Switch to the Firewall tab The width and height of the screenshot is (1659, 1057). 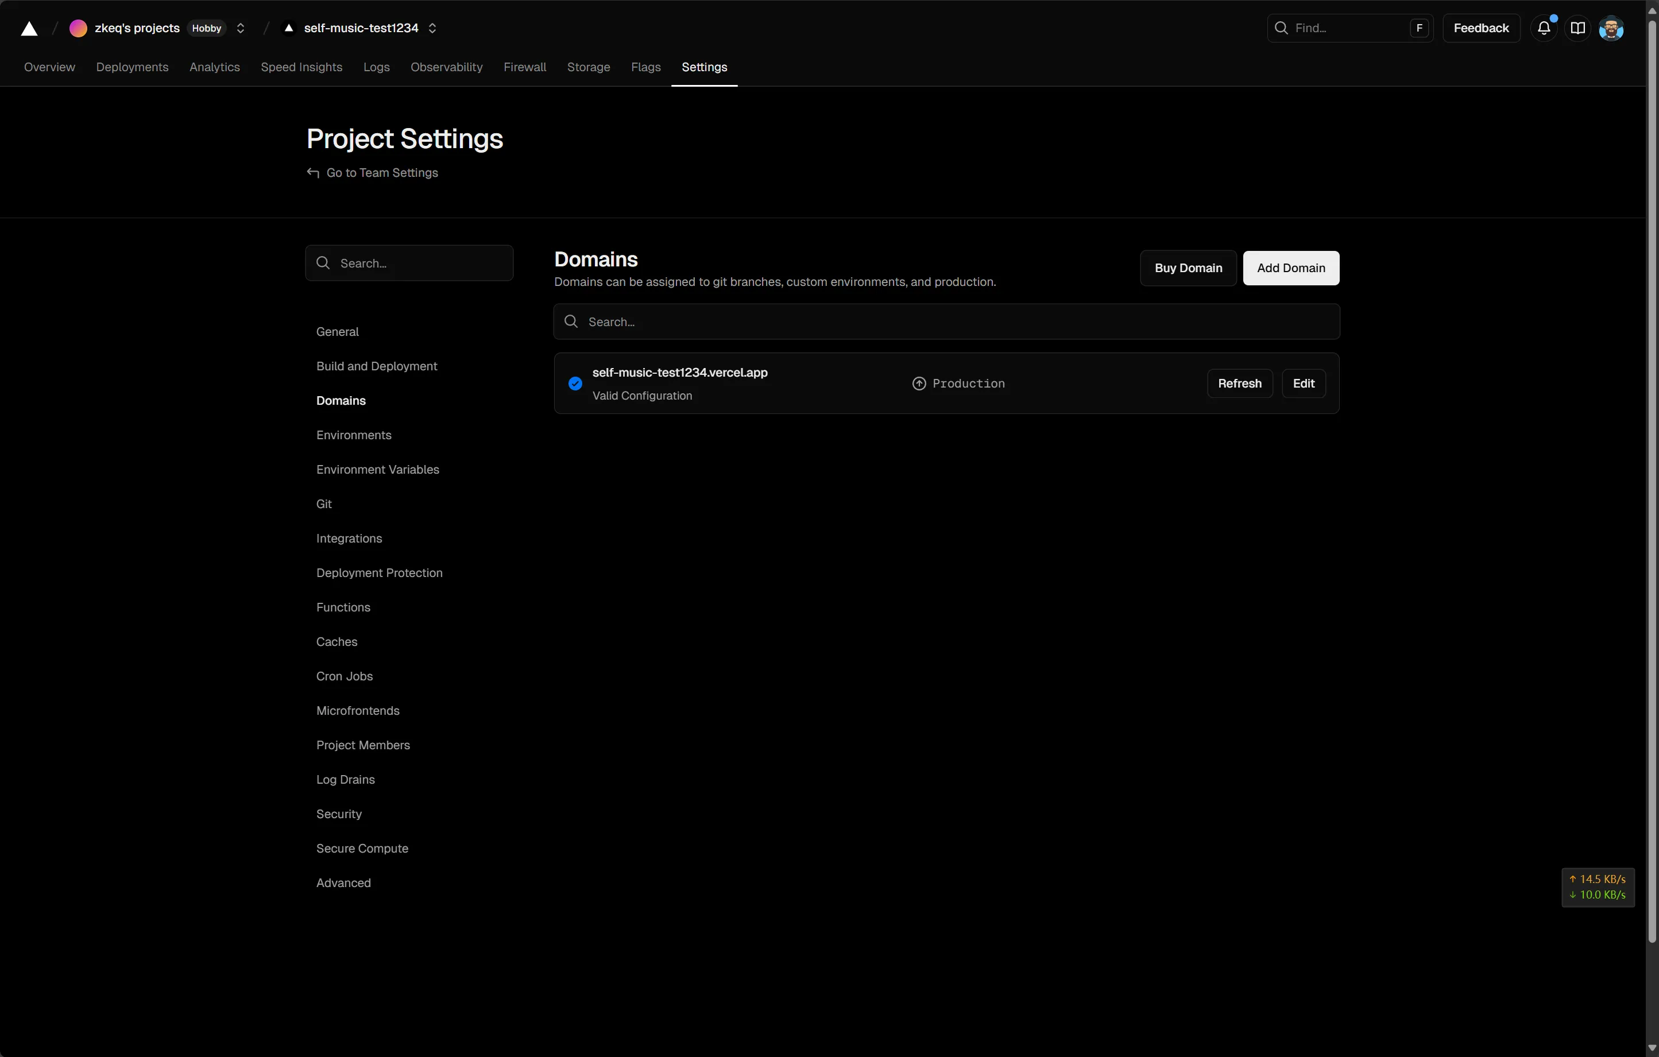(525, 67)
